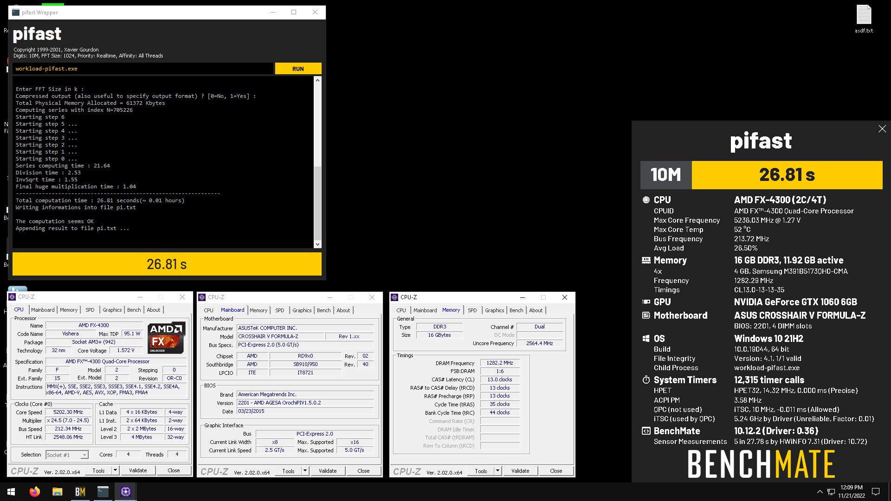Expand Tools dropdown arrow in Memory CPU-Z
The width and height of the screenshot is (891, 501).
point(497,471)
